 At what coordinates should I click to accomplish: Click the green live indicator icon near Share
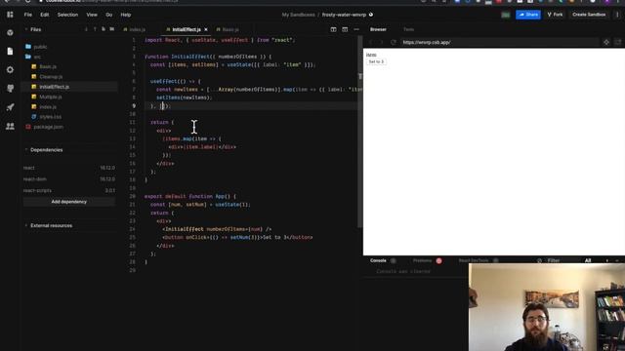click(x=506, y=15)
